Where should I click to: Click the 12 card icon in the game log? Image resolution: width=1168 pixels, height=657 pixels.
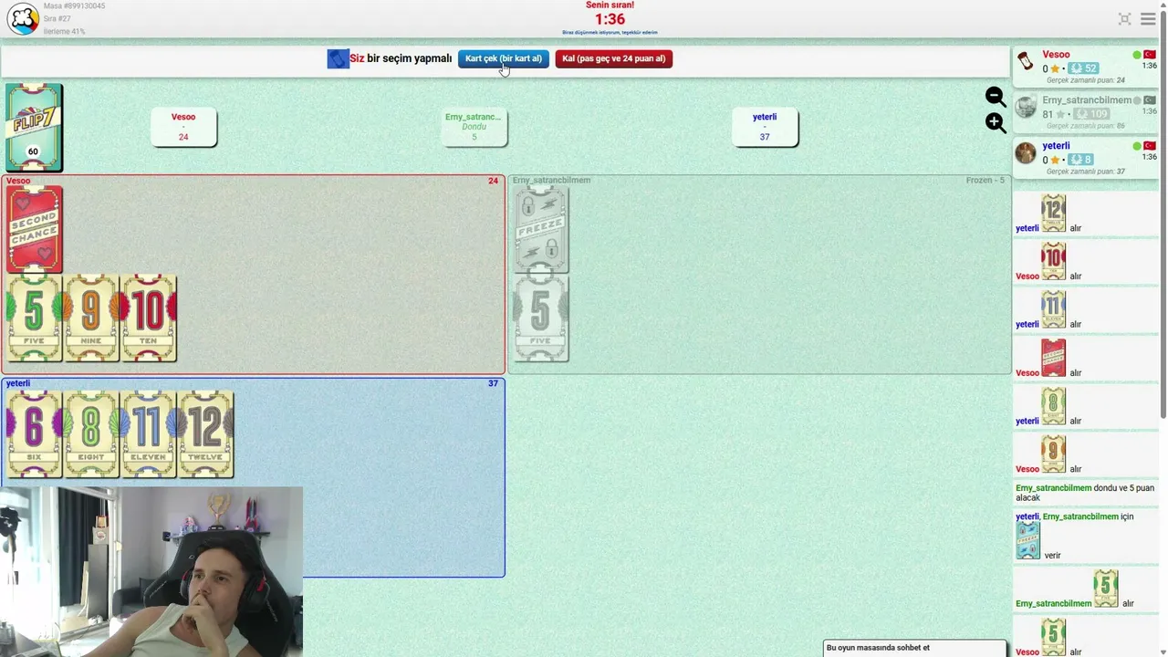coord(1054,213)
